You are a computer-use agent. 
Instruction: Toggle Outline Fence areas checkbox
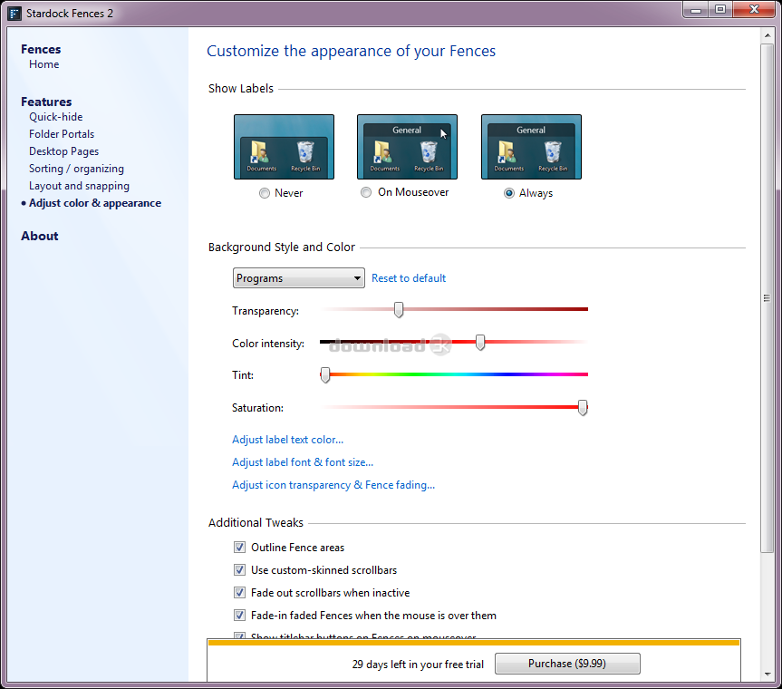pyautogui.click(x=239, y=548)
